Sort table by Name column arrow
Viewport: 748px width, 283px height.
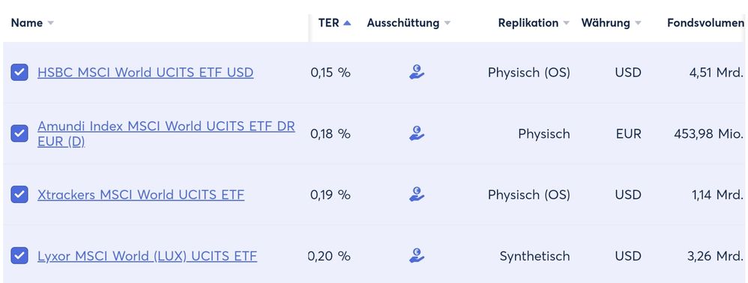click(x=50, y=23)
